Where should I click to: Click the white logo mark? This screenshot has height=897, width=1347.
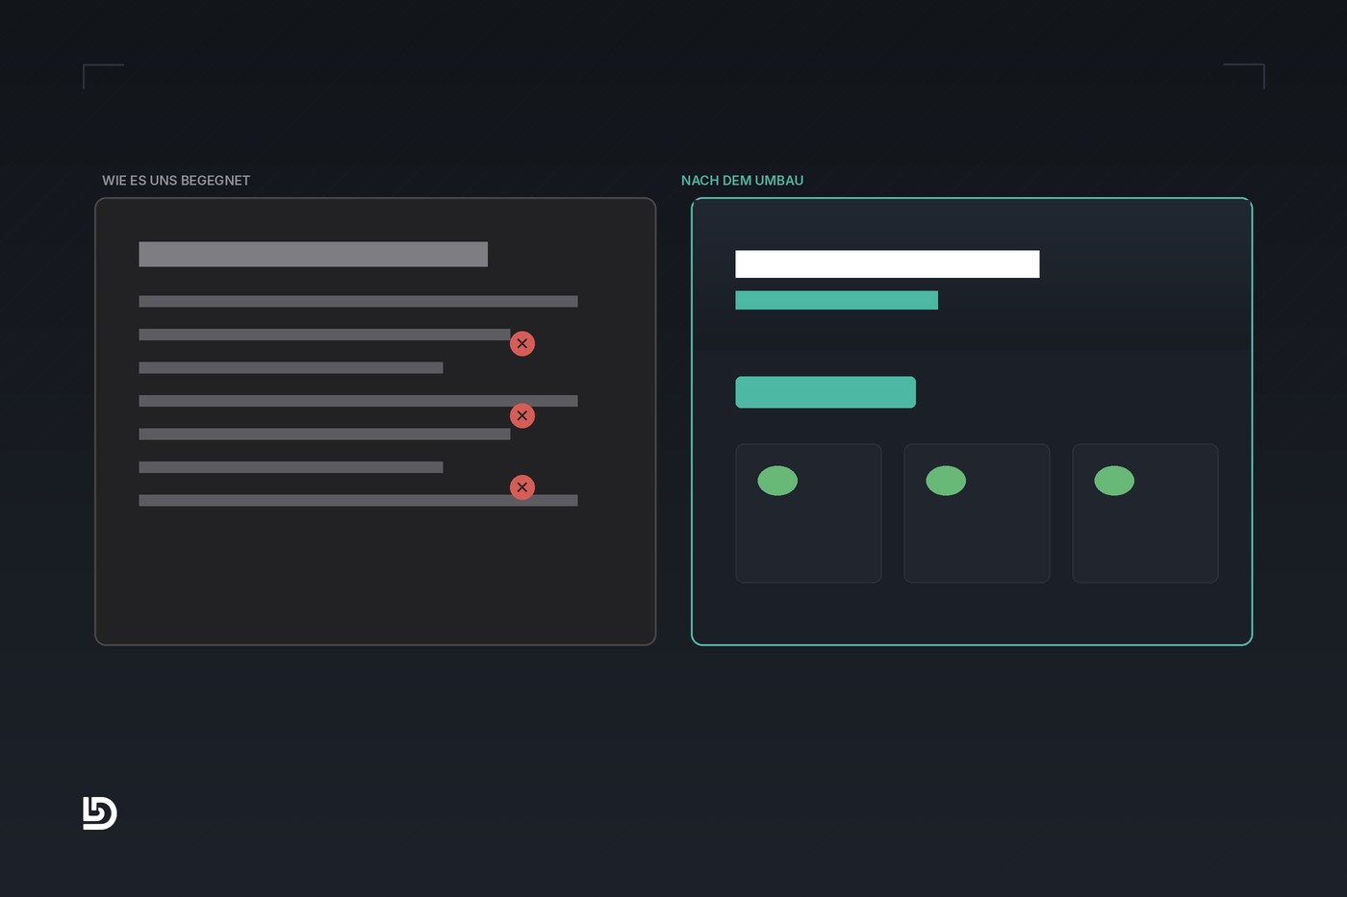coord(100,813)
